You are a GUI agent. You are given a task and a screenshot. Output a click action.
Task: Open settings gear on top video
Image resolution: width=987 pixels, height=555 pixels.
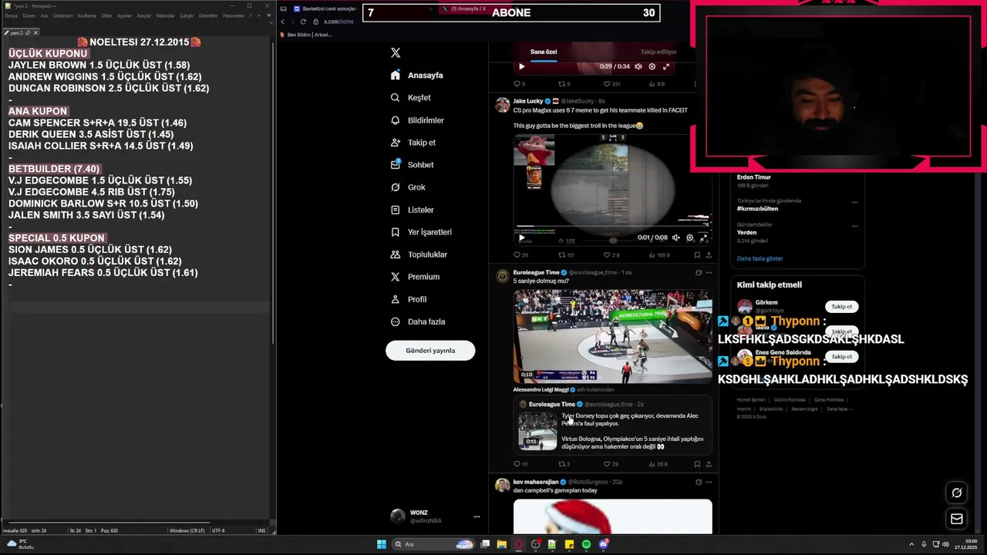[652, 66]
